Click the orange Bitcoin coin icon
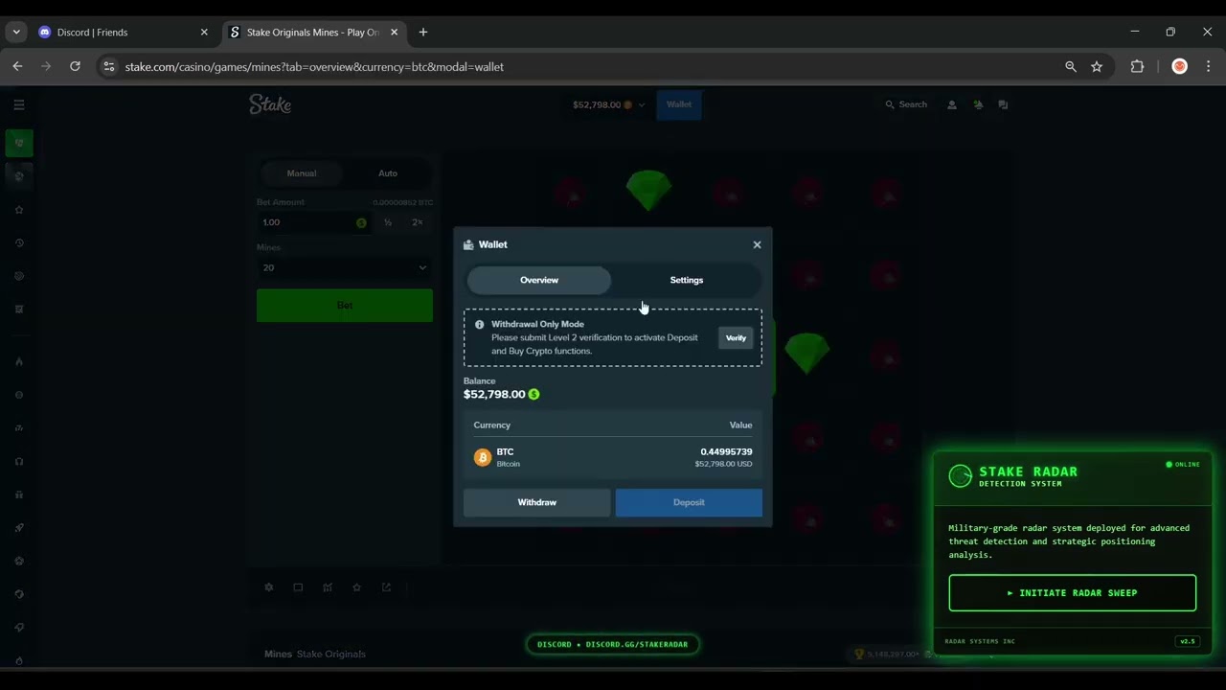The image size is (1226, 690). 483,457
